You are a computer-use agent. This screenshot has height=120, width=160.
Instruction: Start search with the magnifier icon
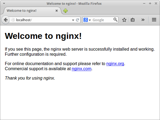[x=115, y=20]
